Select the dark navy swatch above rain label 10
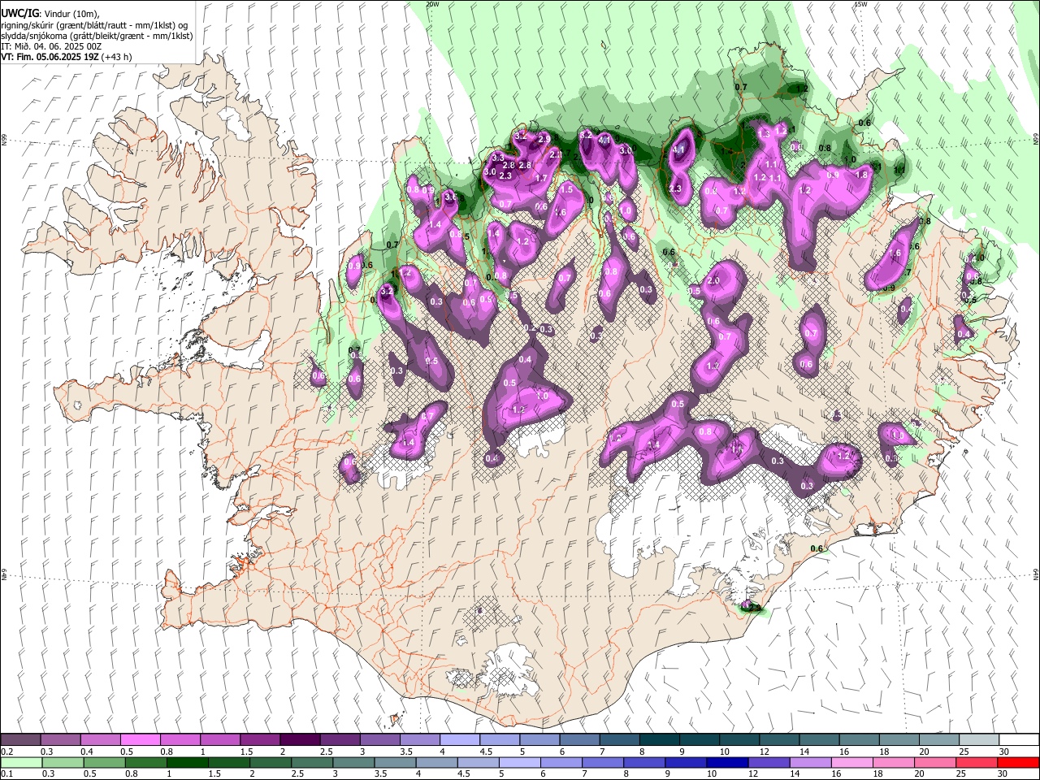 pyautogui.click(x=727, y=762)
